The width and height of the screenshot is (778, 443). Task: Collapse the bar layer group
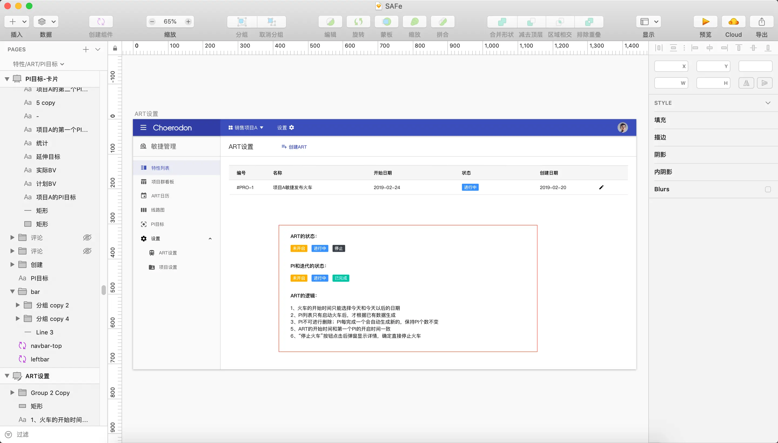[12, 292]
